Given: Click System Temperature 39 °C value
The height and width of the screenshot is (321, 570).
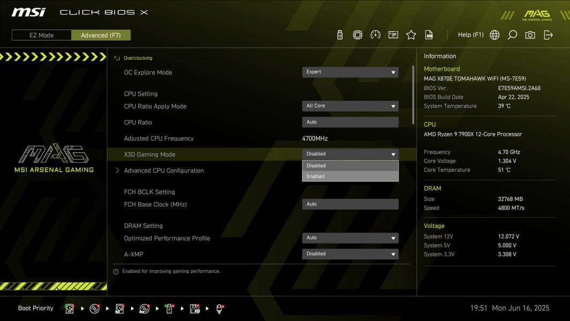Looking at the screenshot, I should [504, 106].
